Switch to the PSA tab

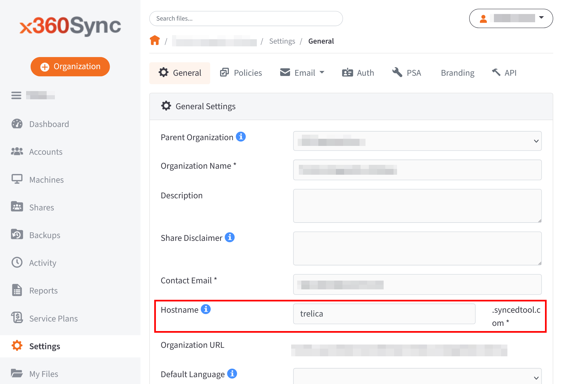point(406,73)
